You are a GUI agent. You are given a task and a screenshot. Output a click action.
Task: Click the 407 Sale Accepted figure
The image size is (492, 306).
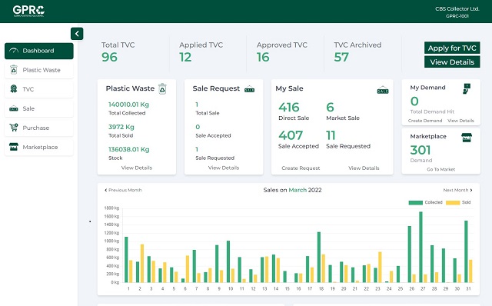pos(291,135)
